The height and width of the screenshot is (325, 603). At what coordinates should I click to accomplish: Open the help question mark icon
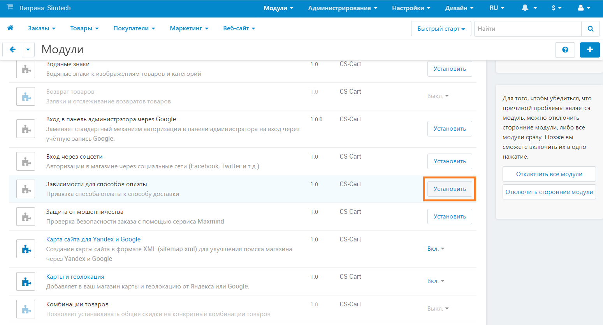(x=565, y=50)
